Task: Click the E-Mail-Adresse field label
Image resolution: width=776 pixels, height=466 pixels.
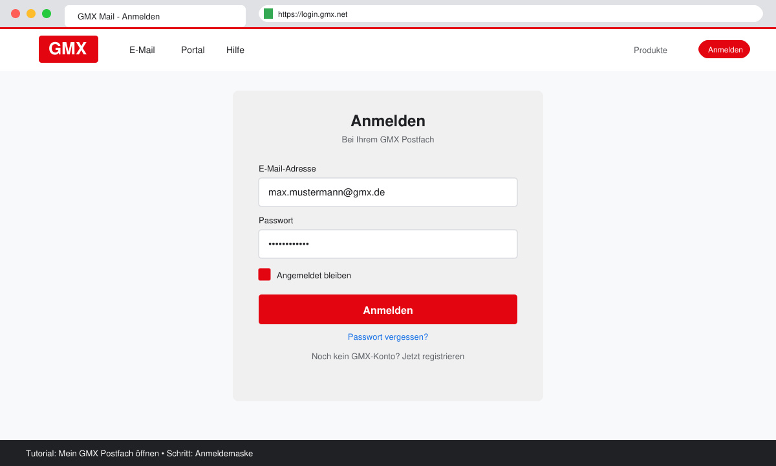Action: coord(287,168)
